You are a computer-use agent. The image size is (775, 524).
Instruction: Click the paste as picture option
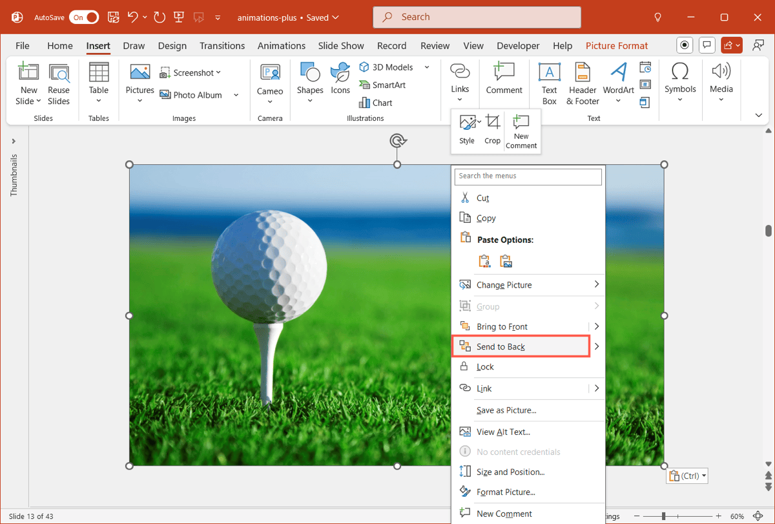[506, 261]
